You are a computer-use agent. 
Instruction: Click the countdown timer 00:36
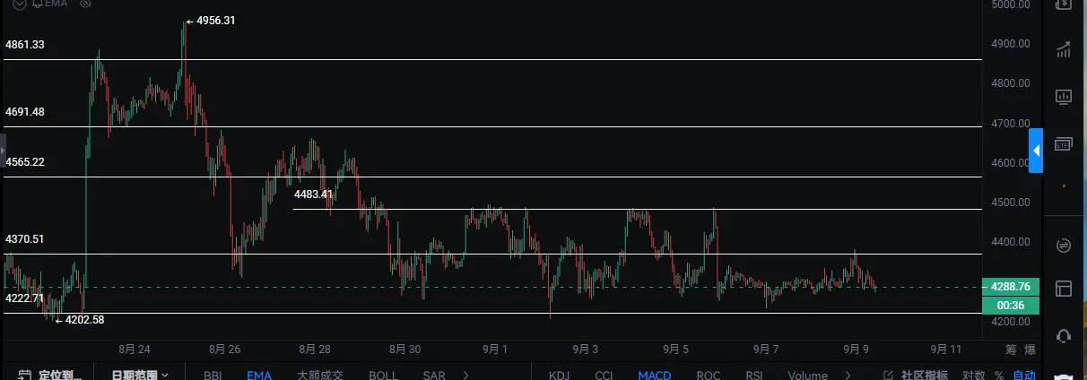coord(1012,305)
